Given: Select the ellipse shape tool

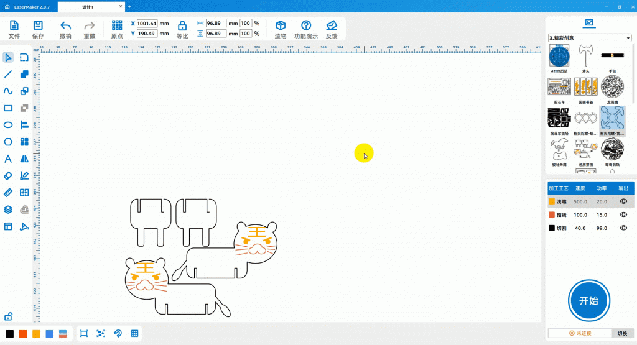Looking at the screenshot, I should click(8, 124).
